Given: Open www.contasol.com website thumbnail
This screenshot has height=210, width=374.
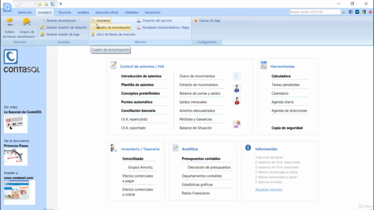Looking at the screenshot, I should [x=19, y=192].
